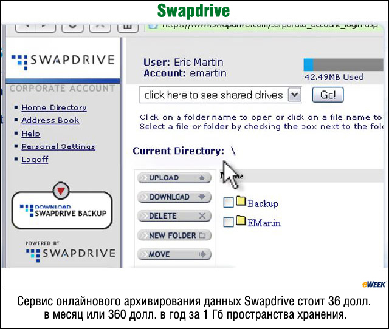Click the red download arrow icon

tap(61, 191)
